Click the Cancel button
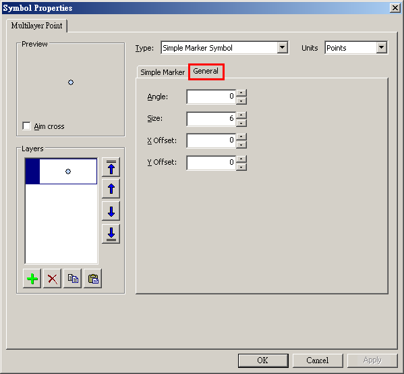 (318, 360)
